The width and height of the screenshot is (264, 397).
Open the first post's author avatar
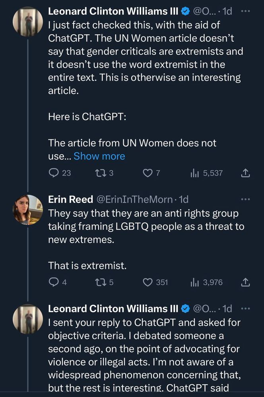pos(28,22)
